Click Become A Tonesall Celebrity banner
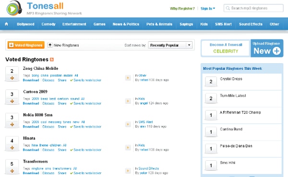The height and width of the screenshot is (177, 288). click(226, 48)
